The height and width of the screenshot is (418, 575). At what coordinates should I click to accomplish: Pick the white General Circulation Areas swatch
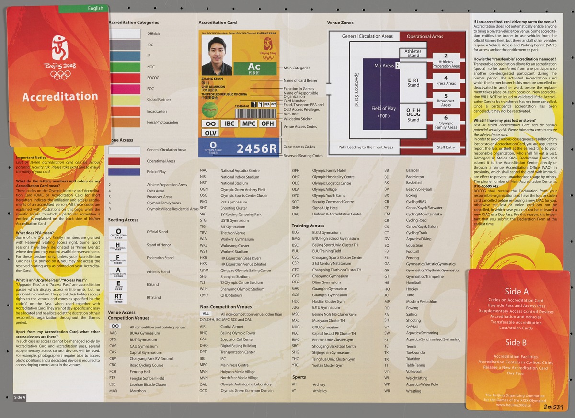coord(125,150)
